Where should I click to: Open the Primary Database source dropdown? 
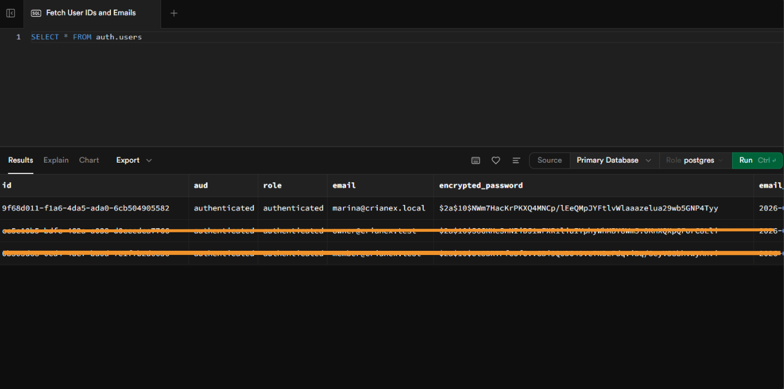[x=615, y=160]
